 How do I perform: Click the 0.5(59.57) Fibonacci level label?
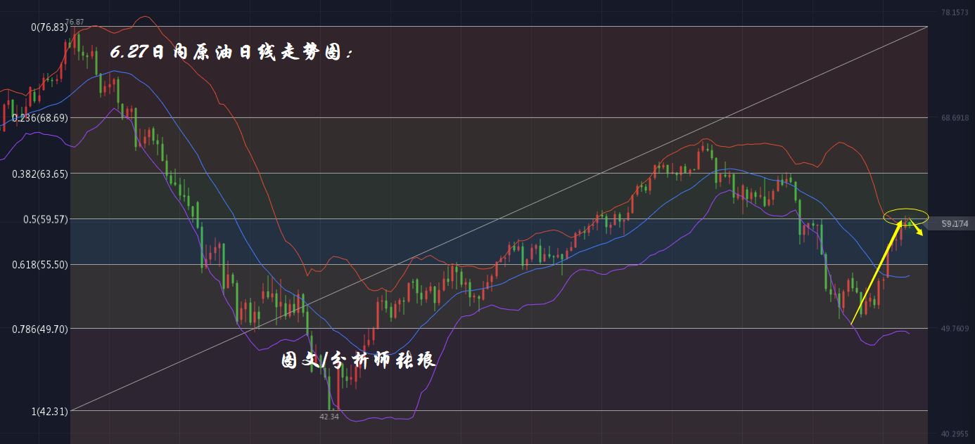(x=44, y=219)
